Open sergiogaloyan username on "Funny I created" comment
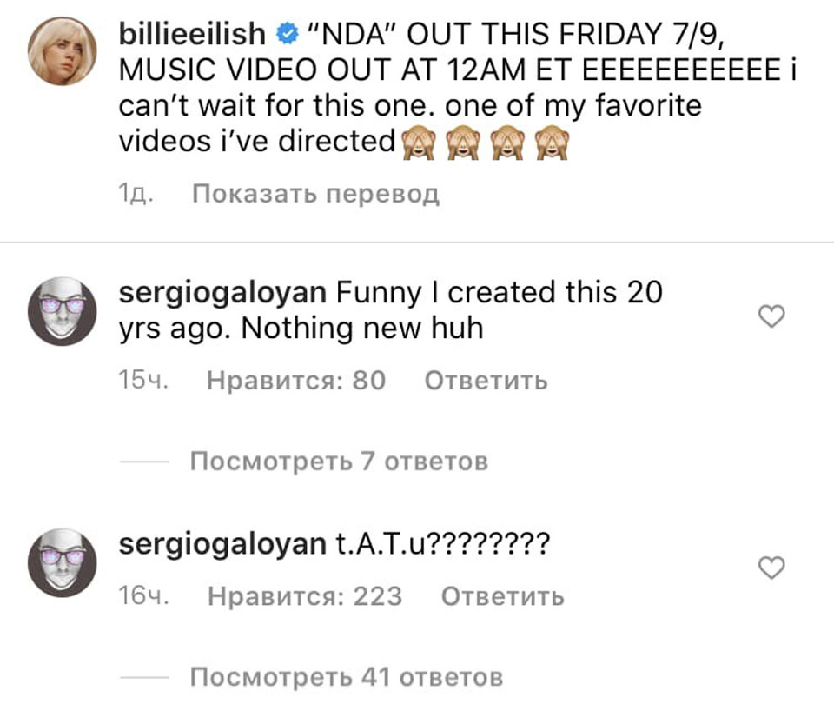This screenshot has width=834, height=711. point(222,292)
